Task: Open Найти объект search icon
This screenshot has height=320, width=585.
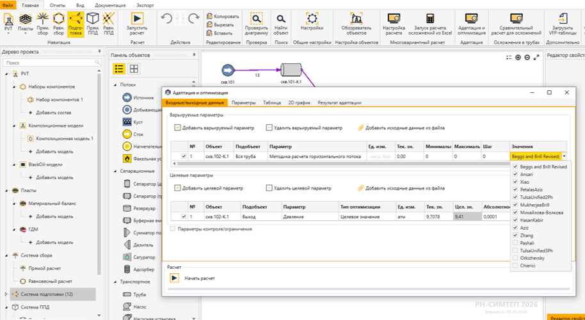Action: click(281, 23)
